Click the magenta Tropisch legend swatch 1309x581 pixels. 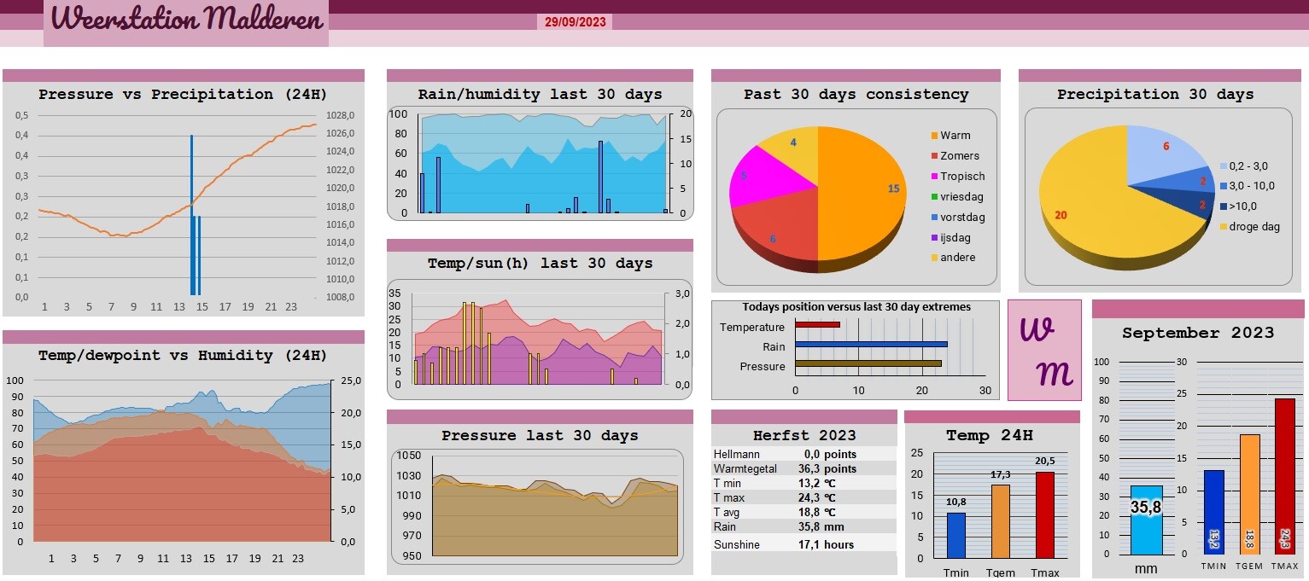coord(934,177)
